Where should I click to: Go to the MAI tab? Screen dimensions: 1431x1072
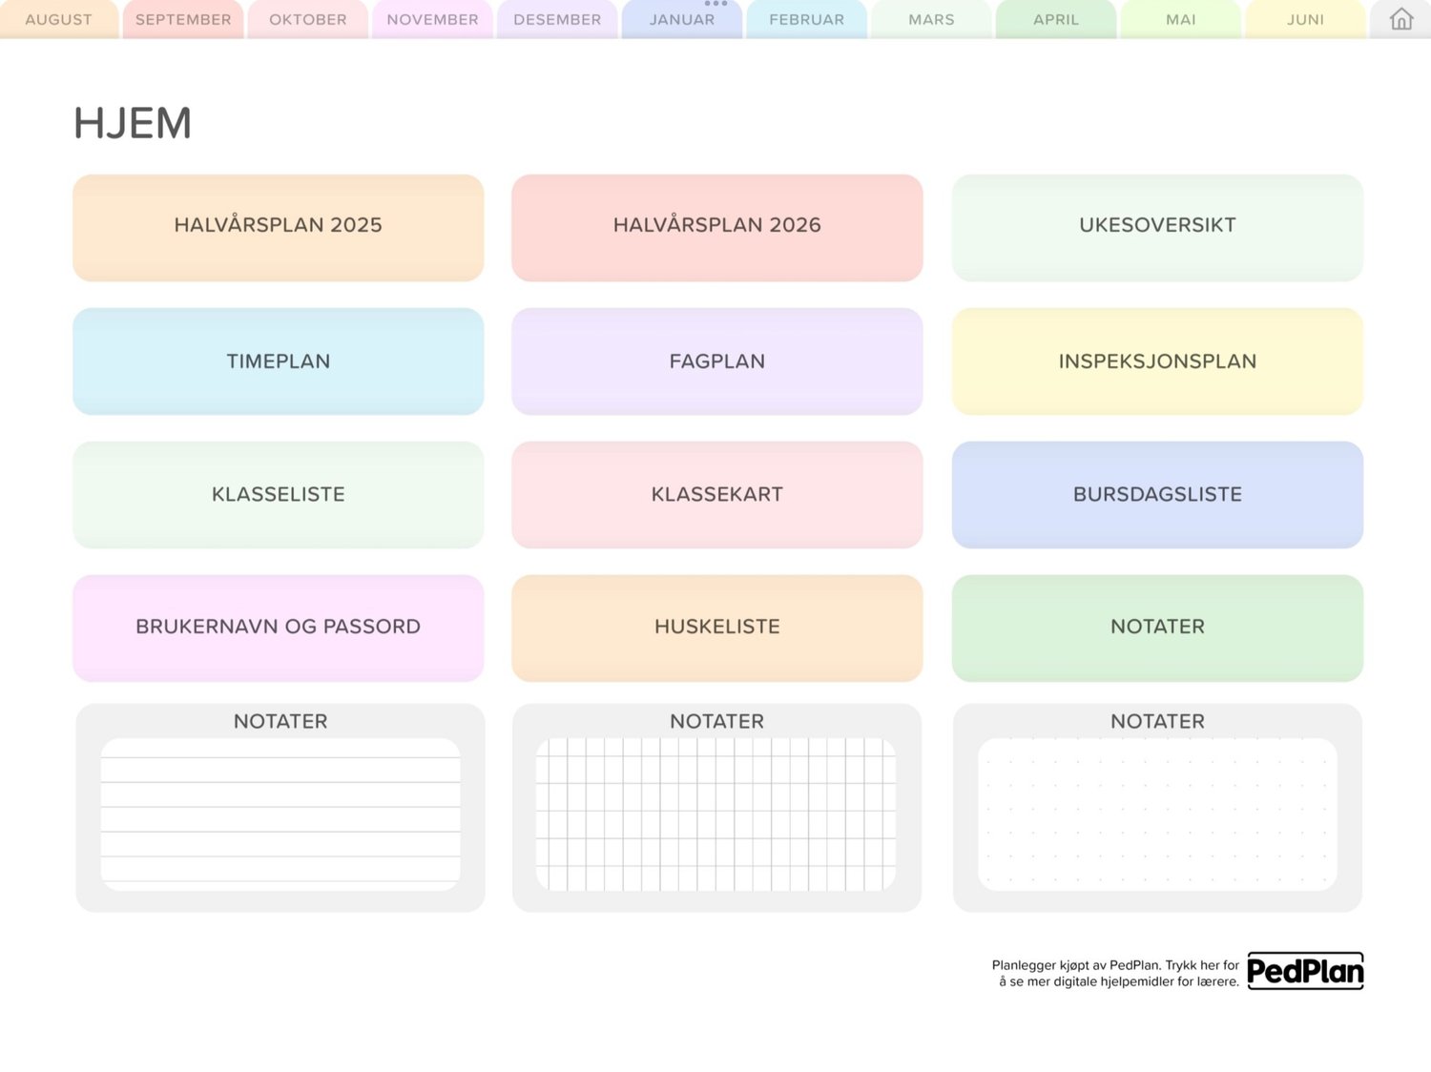(x=1181, y=19)
